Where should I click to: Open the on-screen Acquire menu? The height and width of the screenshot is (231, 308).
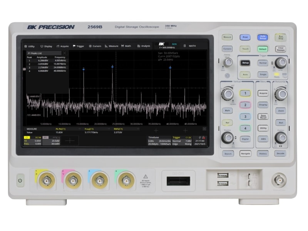(x=63, y=46)
